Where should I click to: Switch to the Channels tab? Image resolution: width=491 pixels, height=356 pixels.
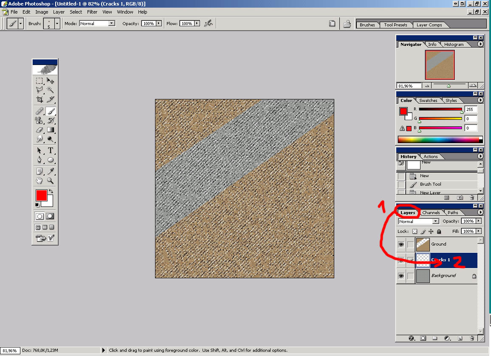tap(431, 212)
